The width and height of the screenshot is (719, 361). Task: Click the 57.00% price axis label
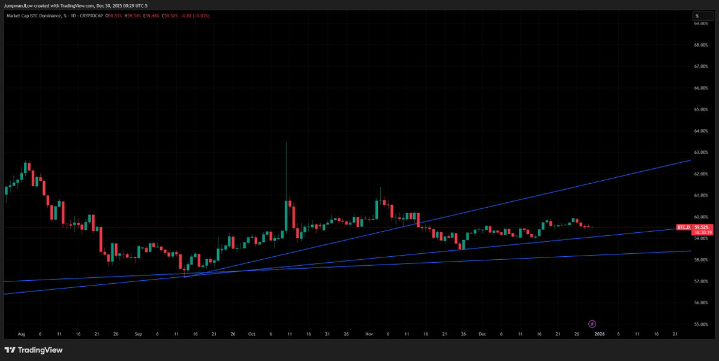tap(700, 281)
